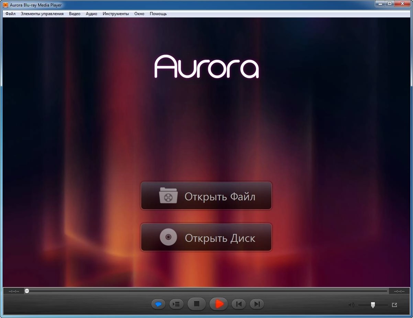
Task: Open the Помощь menu
Action: click(158, 14)
